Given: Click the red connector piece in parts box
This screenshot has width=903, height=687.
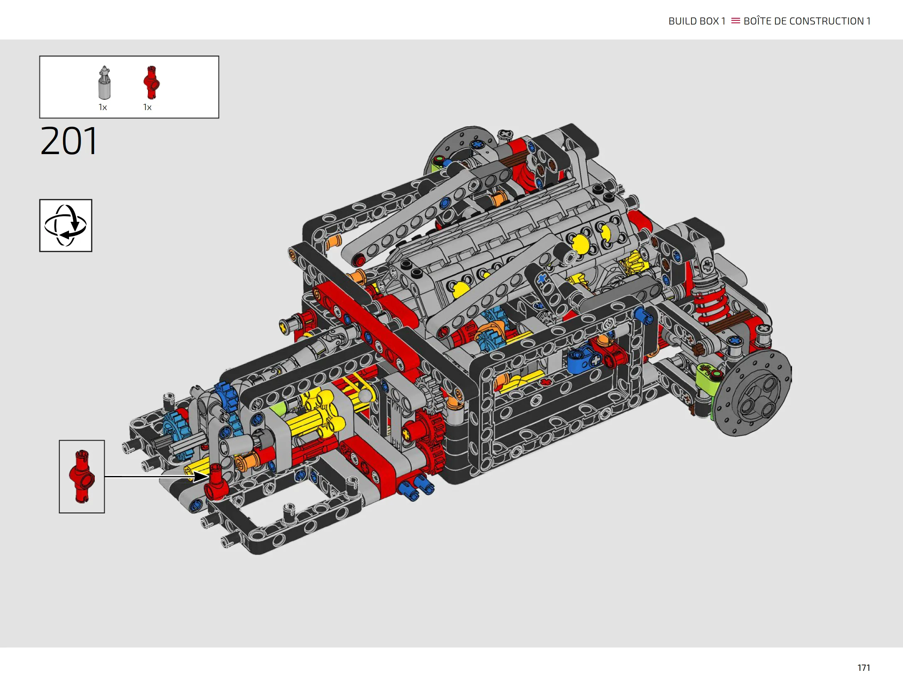Looking at the screenshot, I should 151,82.
